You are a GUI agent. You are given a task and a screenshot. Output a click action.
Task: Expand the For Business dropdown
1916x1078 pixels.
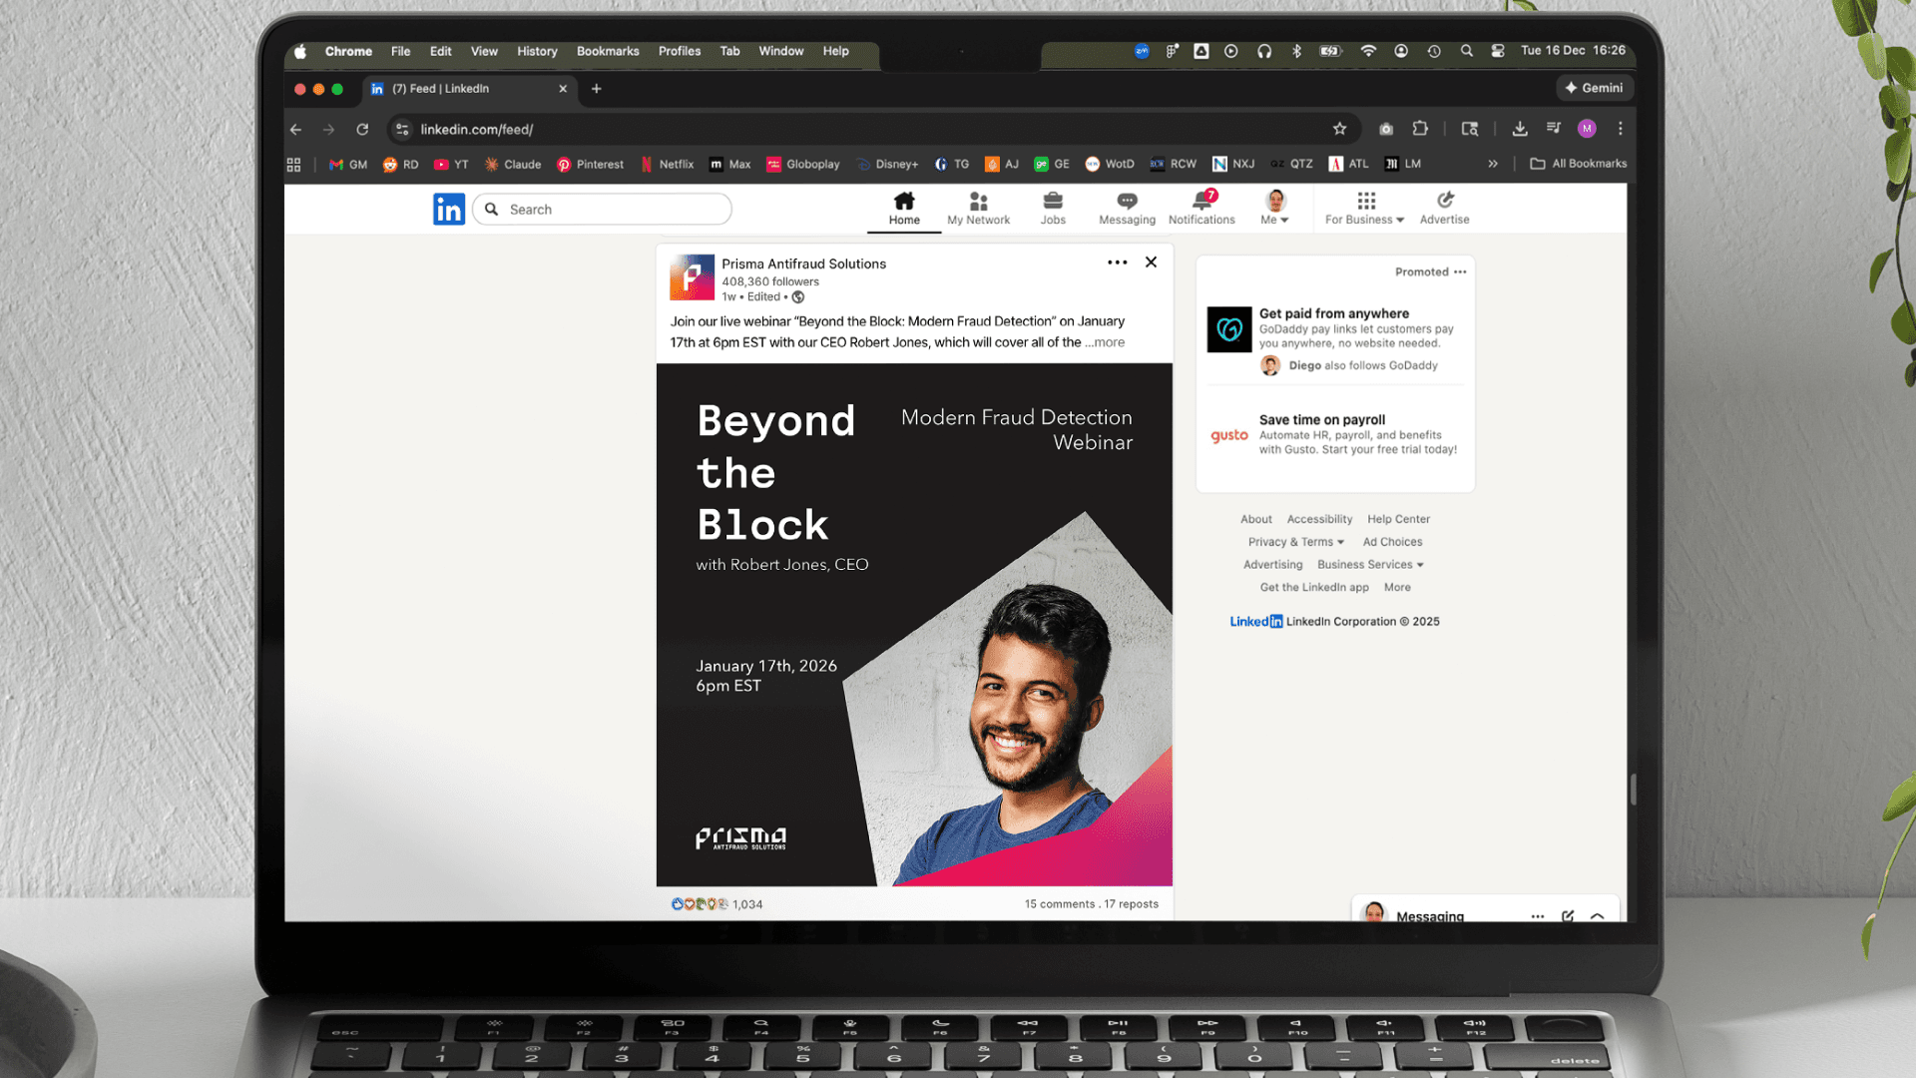(x=1364, y=220)
